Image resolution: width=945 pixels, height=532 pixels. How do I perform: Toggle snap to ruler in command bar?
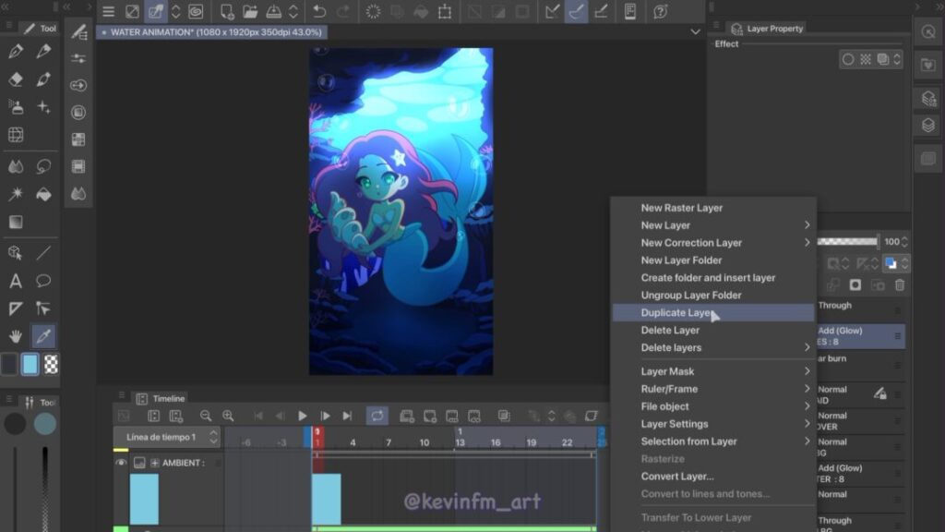[552, 11]
